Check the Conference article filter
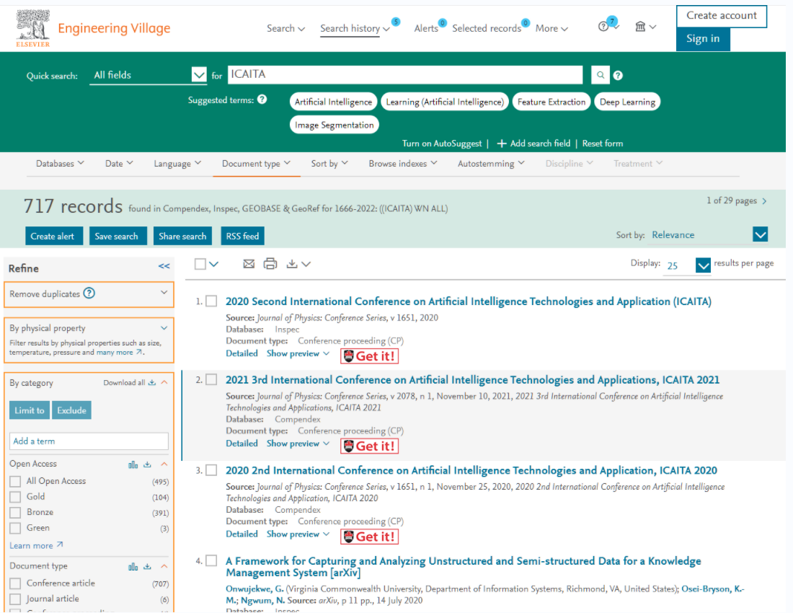Image resolution: width=793 pixels, height=613 pixels. [x=16, y=583]
